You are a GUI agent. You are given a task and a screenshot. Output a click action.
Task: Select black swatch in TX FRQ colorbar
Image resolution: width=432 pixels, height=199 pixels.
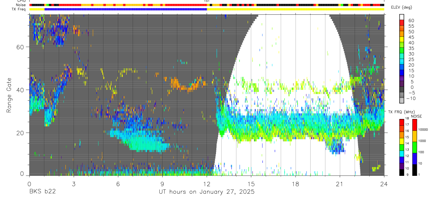pos(402,172)
